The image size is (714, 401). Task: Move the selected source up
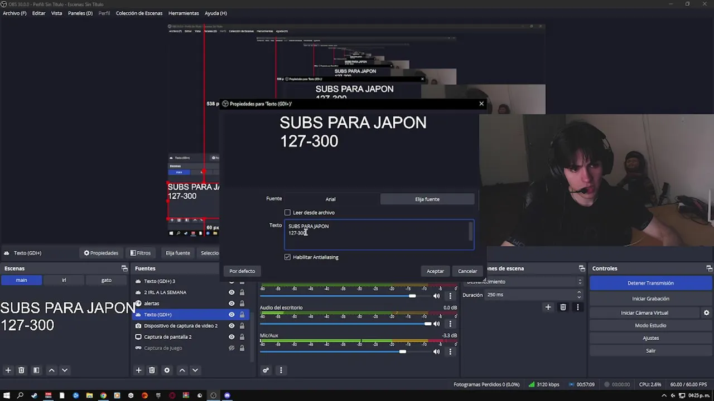(x=182, y=370)
